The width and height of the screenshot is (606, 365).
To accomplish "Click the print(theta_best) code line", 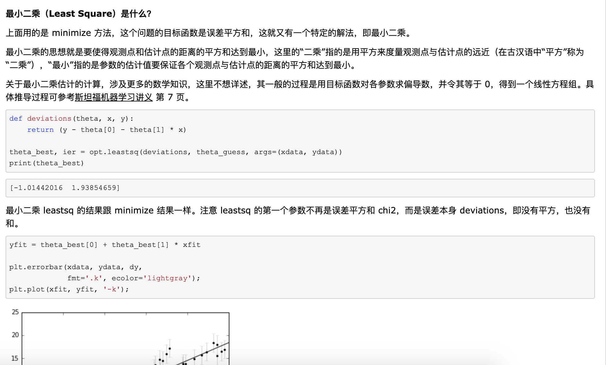I will (x=46, y=163).
